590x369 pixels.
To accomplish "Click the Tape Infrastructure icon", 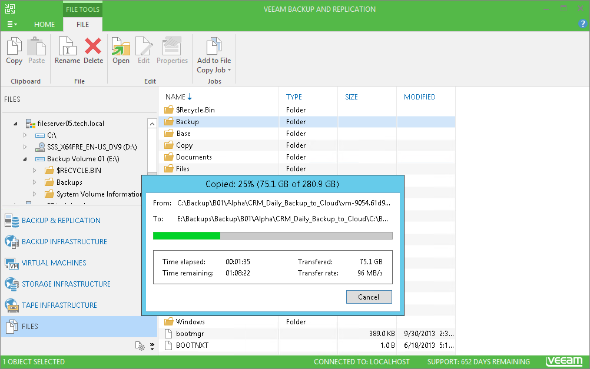I will [x=12, y=305].
